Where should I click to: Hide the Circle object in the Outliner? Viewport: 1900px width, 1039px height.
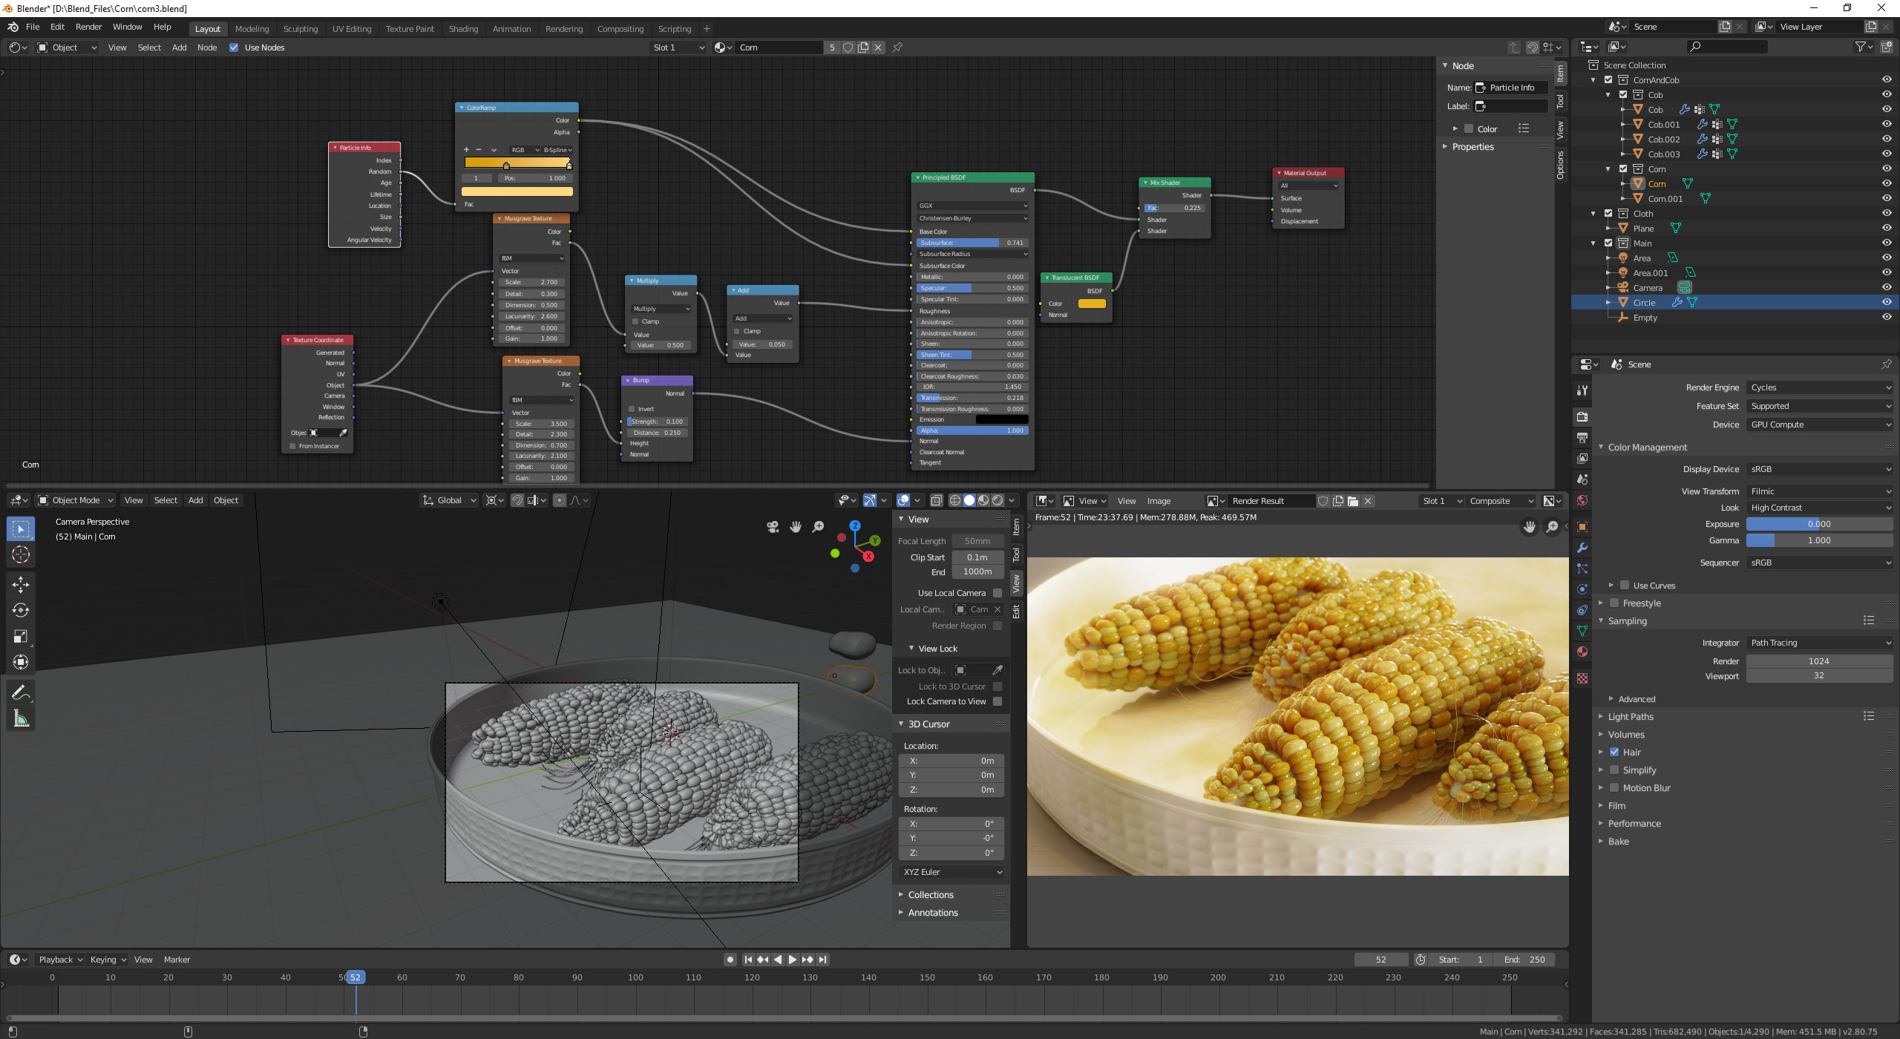click(1887, 302)
